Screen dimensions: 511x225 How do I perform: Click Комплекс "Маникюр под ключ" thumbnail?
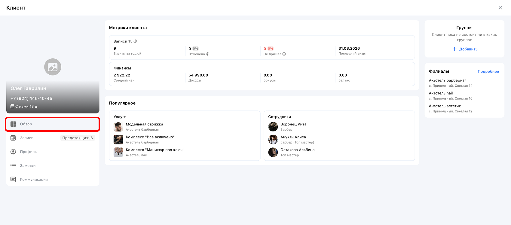(118, 152)
